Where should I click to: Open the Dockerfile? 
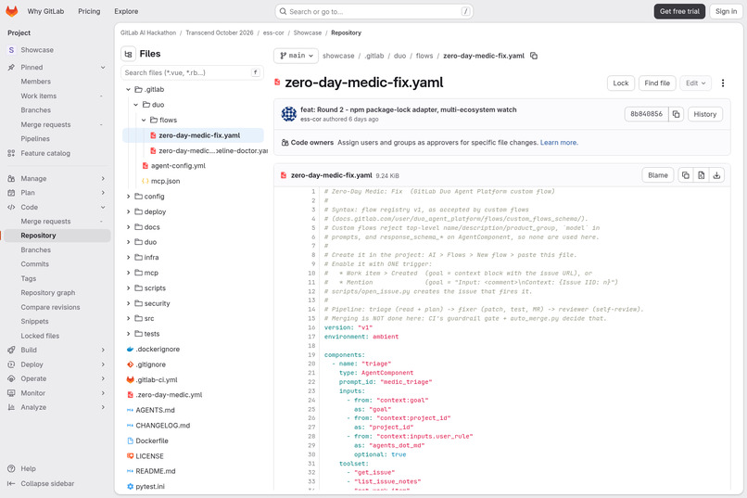152,441
